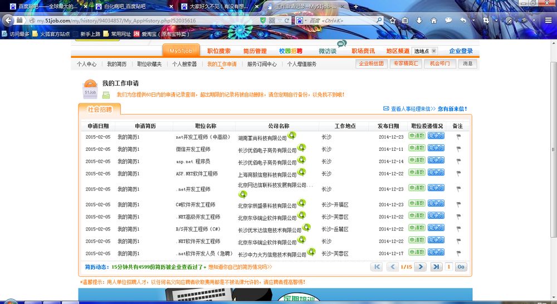Click 申请数 for asp.net 程序员 row

point(417,160)
